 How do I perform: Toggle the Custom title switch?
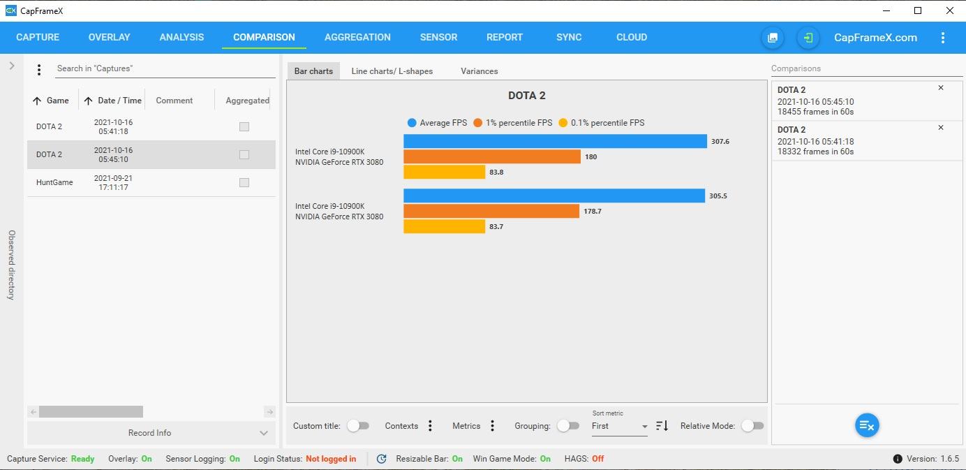pyautogui.click(x=358, y=426)
